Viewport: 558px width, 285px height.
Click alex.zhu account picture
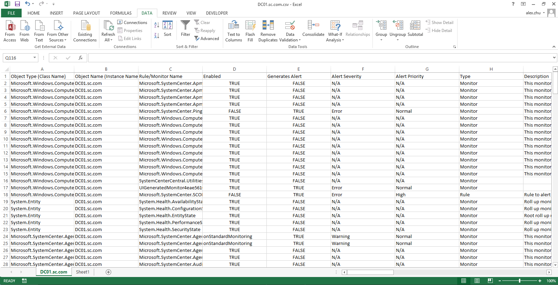click(551, 13)
